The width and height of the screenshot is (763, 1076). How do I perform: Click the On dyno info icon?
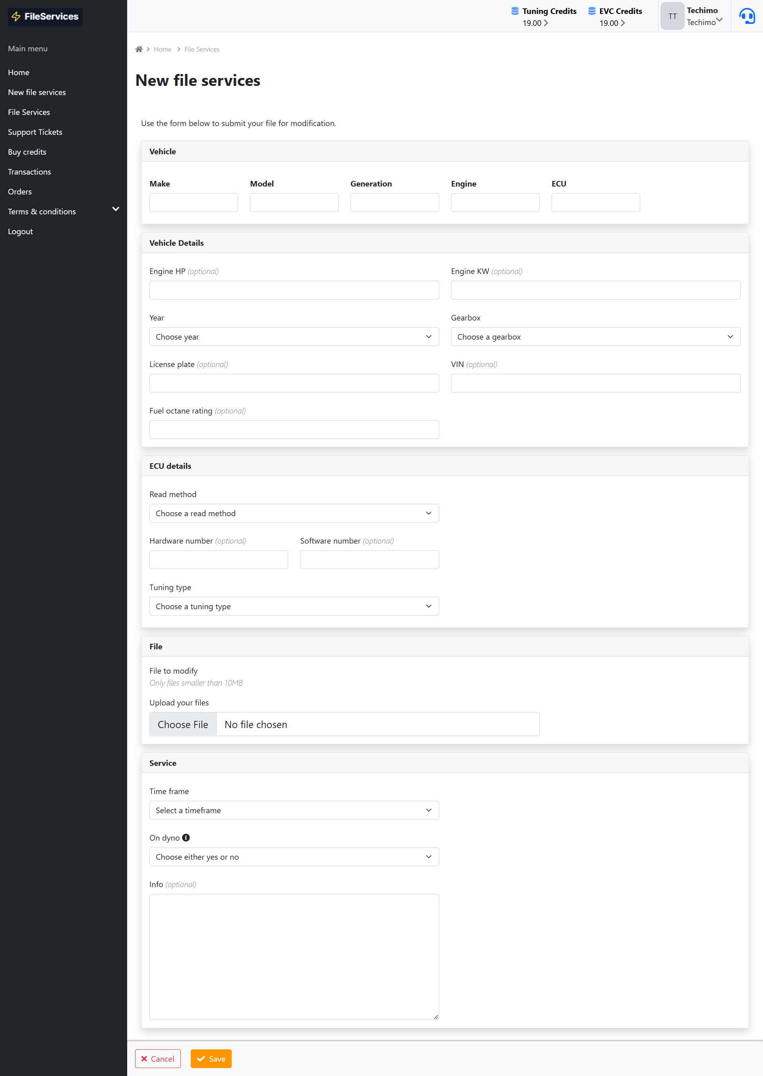click(x=186, y=838)
